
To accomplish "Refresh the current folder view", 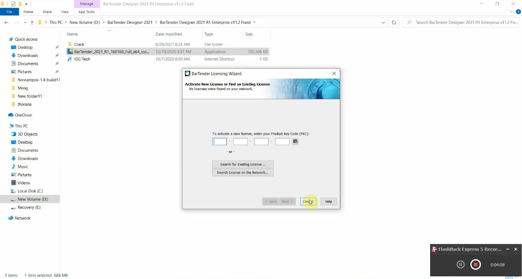I will click(394, 23).
